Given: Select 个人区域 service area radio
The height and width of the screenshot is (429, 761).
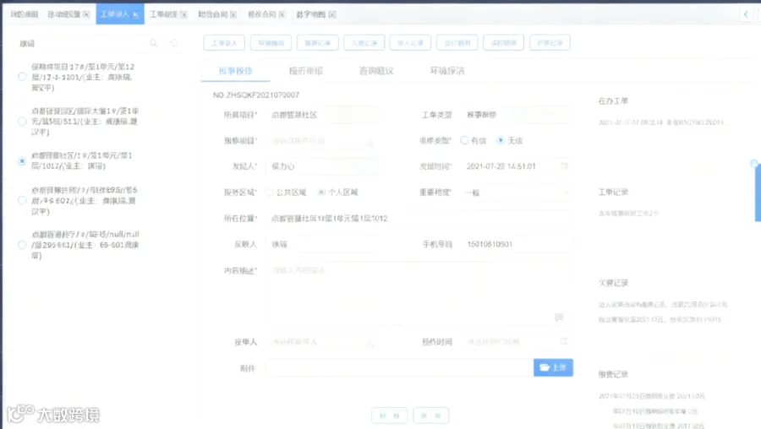Looking at the screenshot, I should 321,192.
